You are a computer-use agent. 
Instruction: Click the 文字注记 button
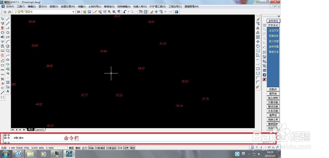click(273, 25)
